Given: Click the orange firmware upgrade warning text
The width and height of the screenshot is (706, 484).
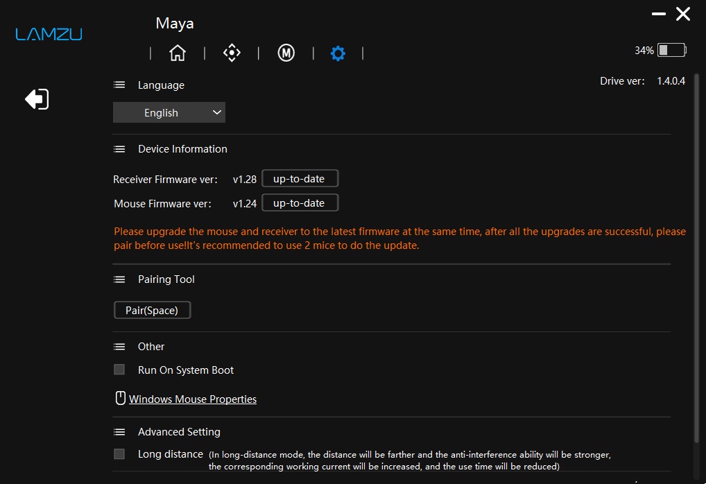Looking at the screenshot, I should [400, 238].
